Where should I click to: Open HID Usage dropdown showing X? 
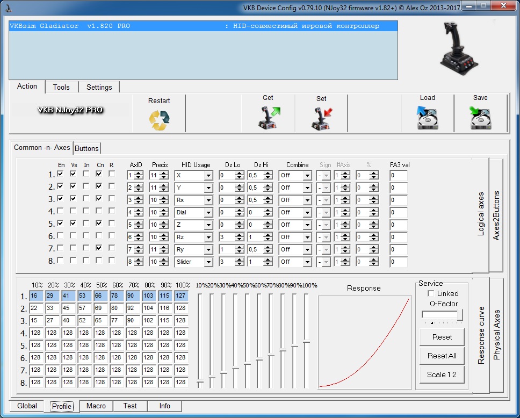[208, 176]
